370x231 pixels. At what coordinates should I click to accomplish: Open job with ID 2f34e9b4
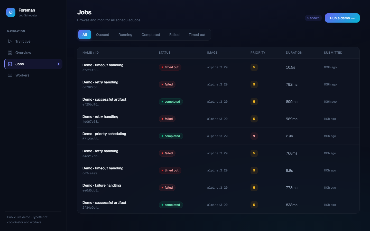[x=218, y=205]
